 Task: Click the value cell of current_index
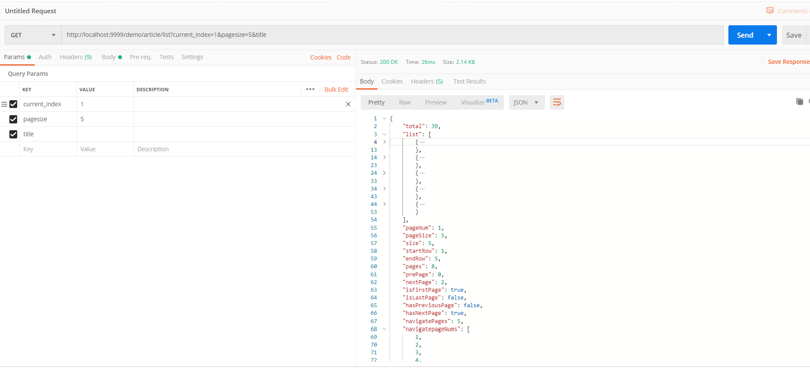105,104
